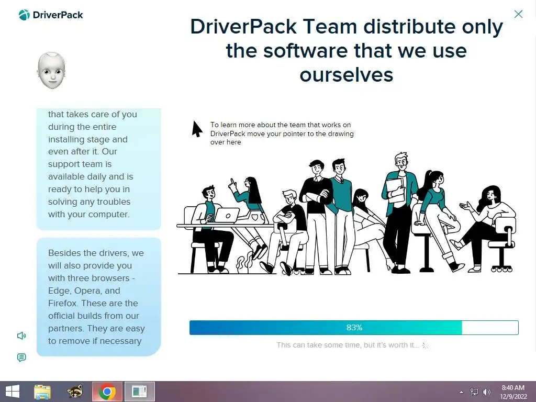This screenshot has width=536, height=402.
Task: Click the 'support team is available daily' bubble
Action: 99,169
